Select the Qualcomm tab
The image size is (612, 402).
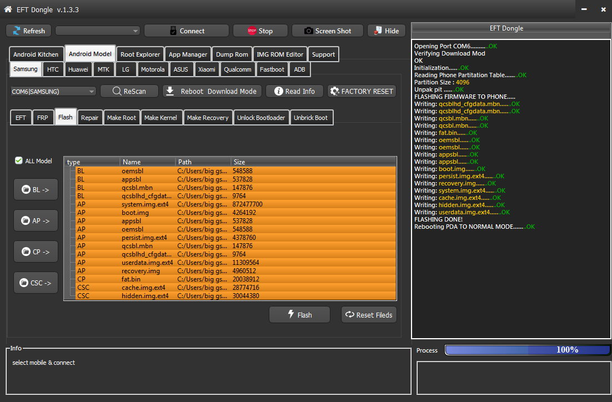[237, 69]
